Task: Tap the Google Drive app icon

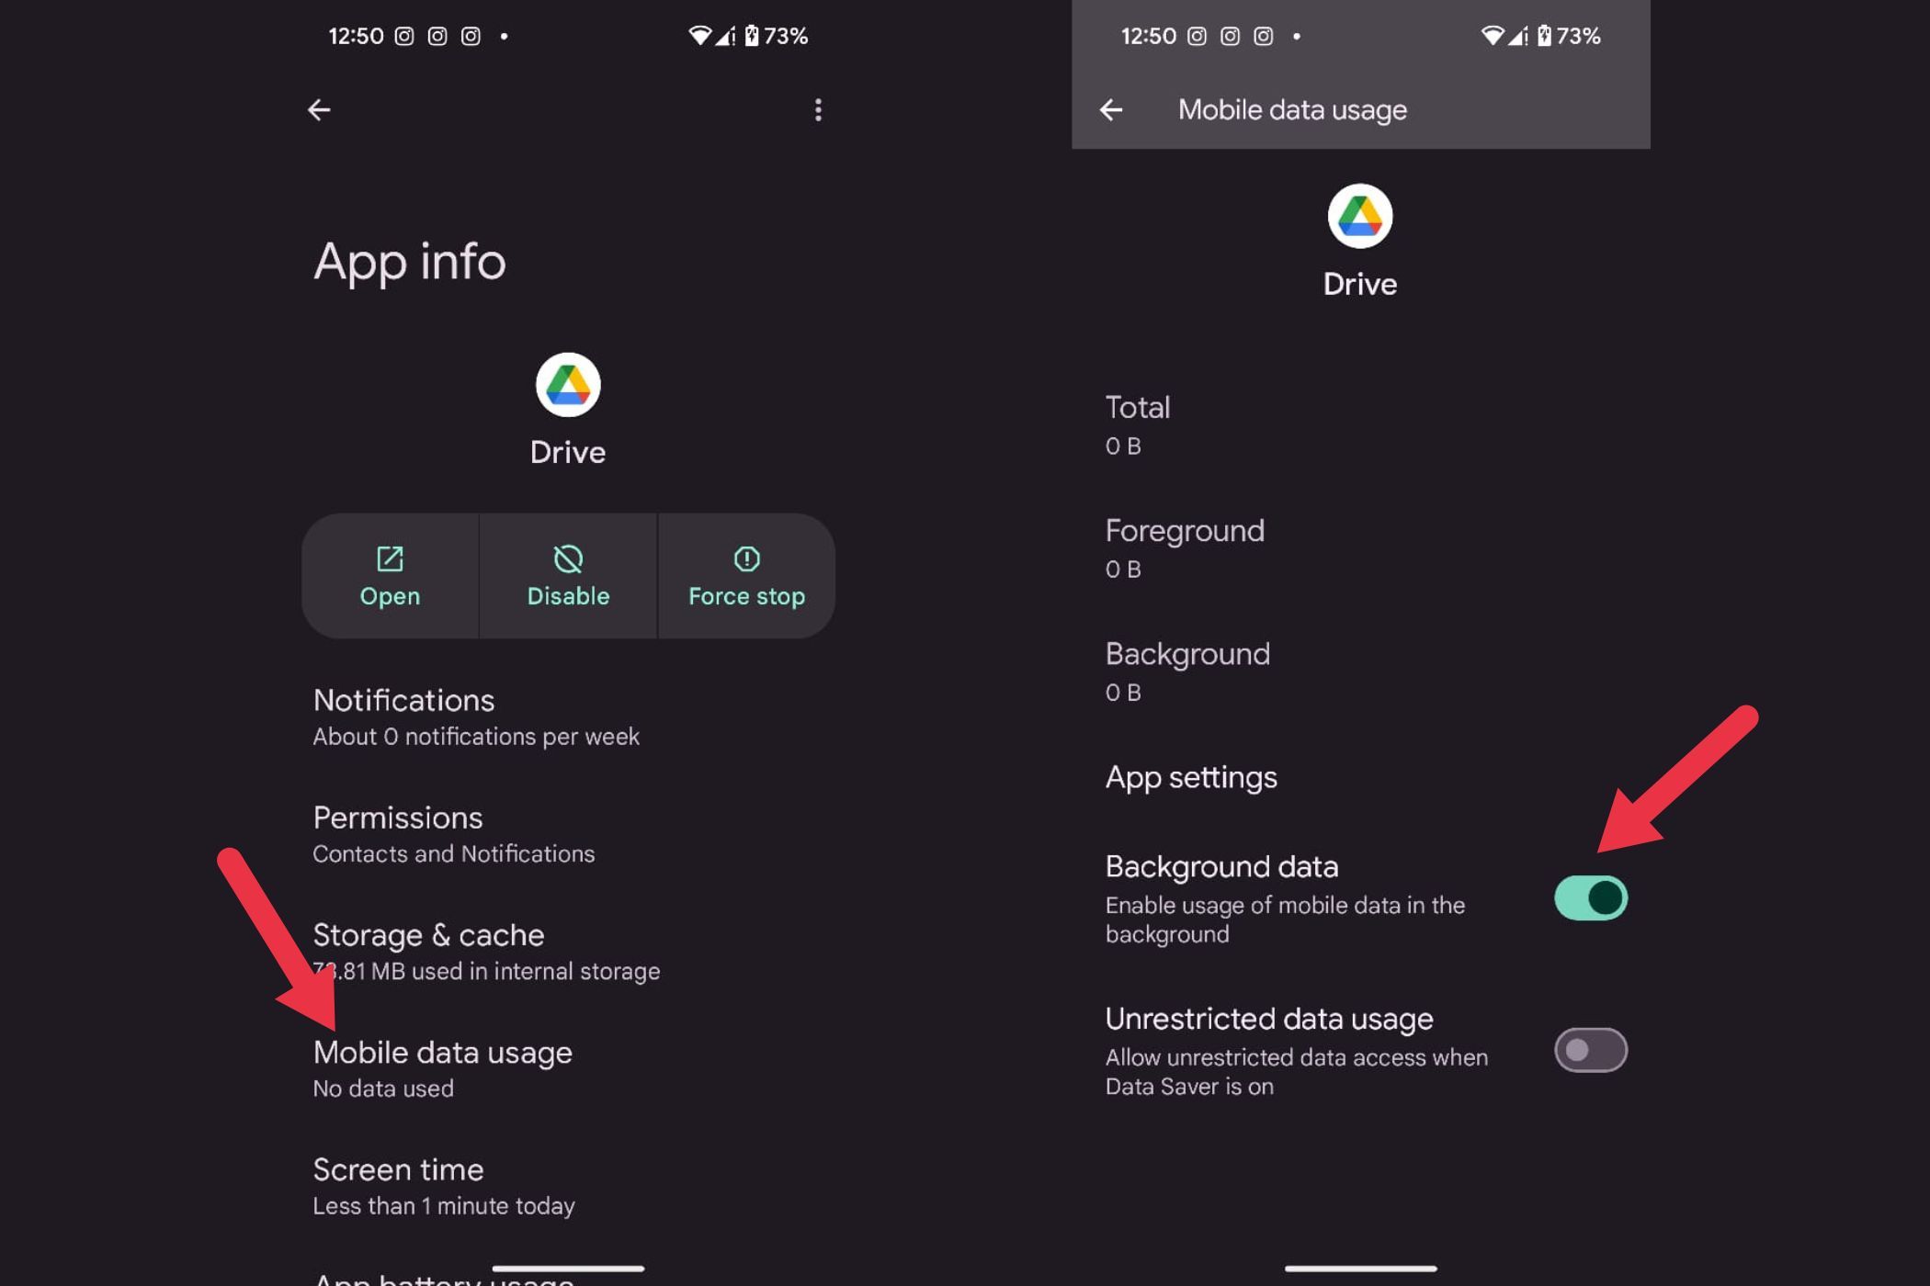Action: coord(566,383)
